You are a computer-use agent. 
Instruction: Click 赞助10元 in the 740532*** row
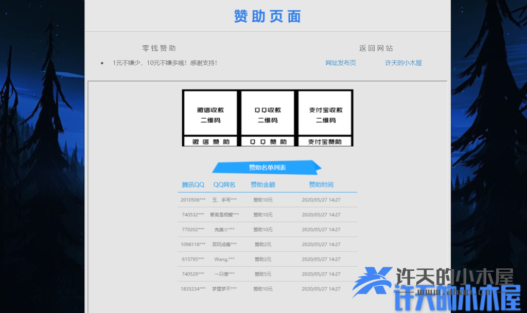[263, 215]
